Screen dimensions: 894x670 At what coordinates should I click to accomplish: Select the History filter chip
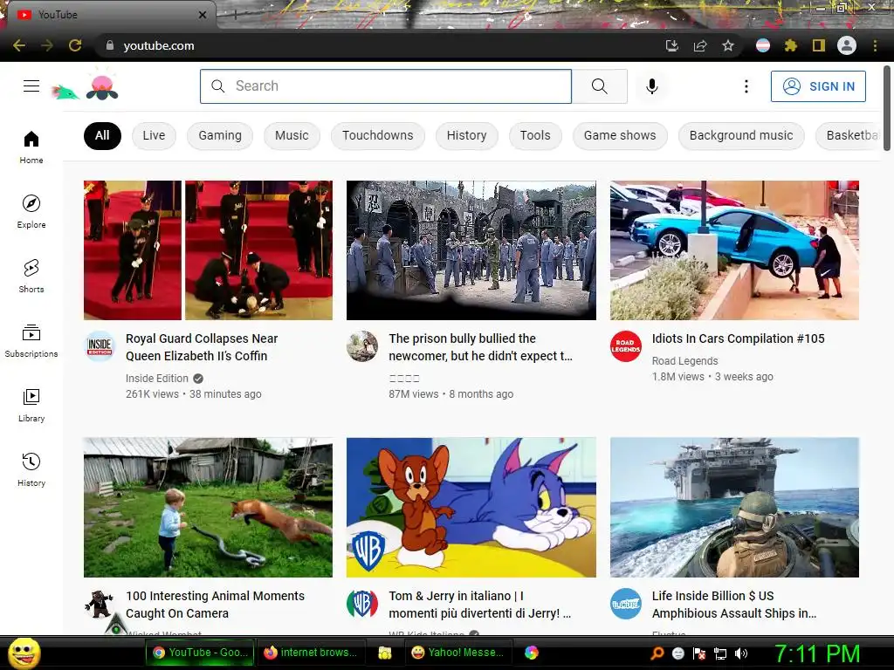pos(466,135)
